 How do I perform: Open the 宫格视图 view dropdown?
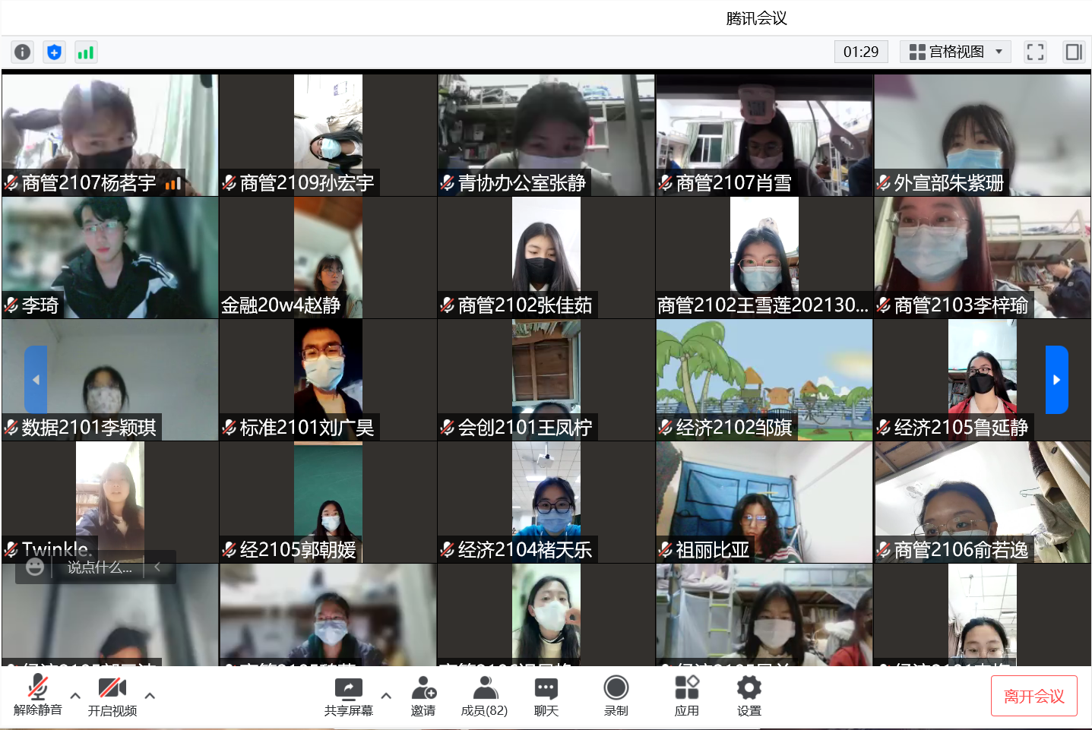click(955, 52)
